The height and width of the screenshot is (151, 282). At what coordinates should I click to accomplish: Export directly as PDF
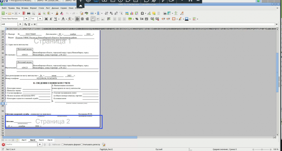(x=24, y=13)
